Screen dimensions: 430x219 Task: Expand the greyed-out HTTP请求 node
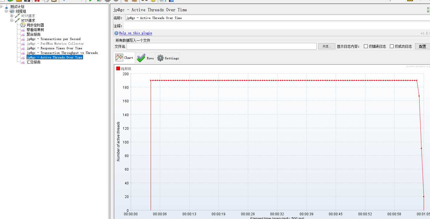coord(12,16)
